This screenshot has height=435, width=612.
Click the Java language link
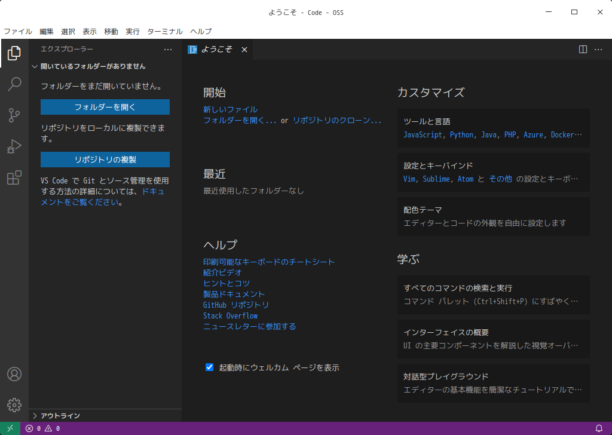click(x=489, y=135)
